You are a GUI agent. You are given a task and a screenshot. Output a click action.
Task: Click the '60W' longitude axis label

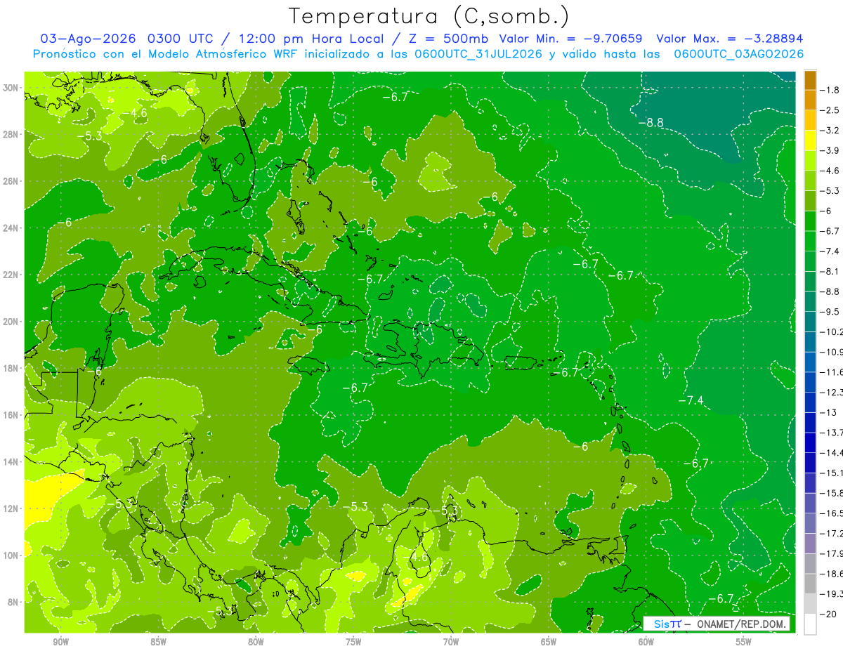(x=646, y=642)
